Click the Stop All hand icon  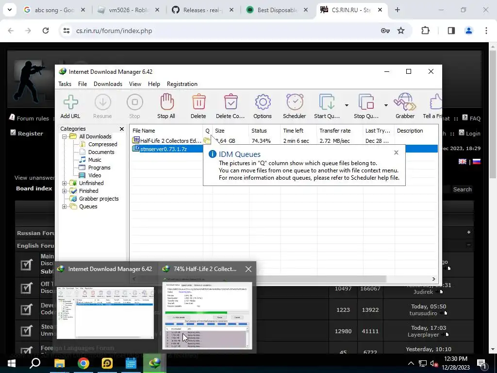pyautogui.click(x=167, y=102)
